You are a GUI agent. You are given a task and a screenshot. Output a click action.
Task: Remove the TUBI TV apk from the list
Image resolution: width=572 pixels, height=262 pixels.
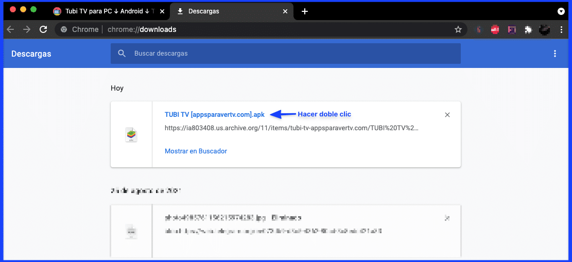click(447, 115)
